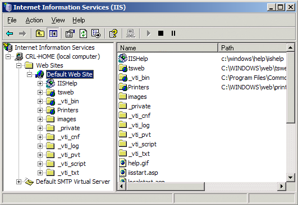This screenshot has width=298, height=205.
Task: Collapse the Default Web Site node
Action: coord(29,74)
